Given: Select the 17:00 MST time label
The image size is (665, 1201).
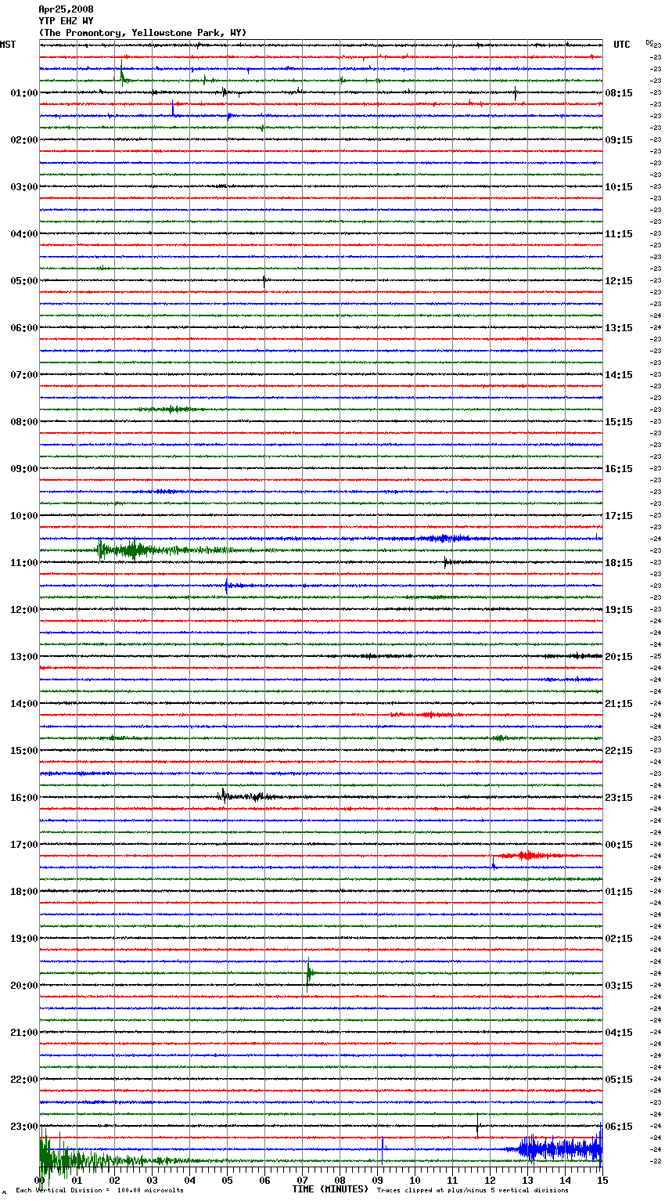Looking at the screenshot, I should point(23,845).
